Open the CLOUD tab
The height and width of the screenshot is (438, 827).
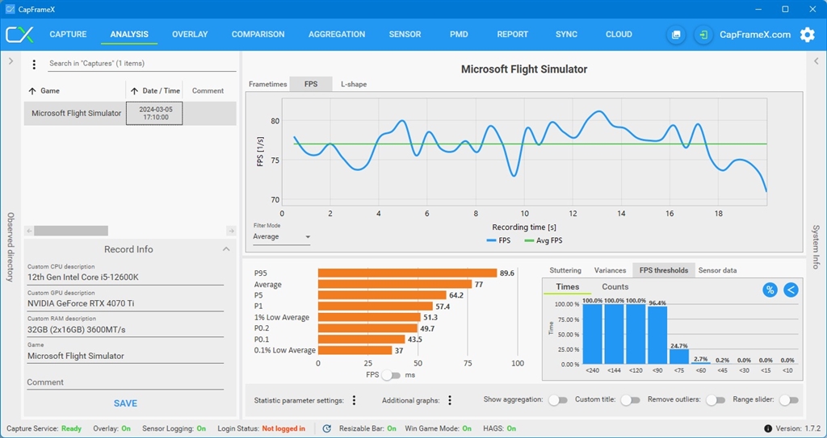(x=619, y=34)
